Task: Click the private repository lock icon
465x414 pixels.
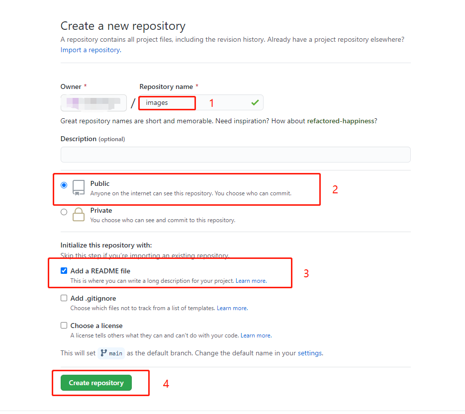Action: point(79,215)
